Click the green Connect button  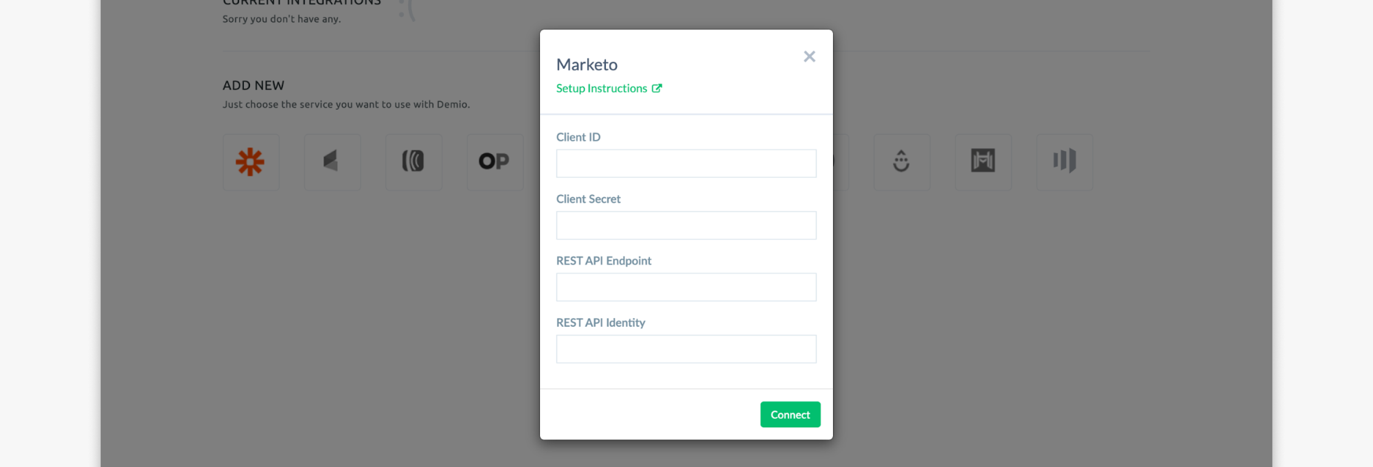(x=790, y=414)
